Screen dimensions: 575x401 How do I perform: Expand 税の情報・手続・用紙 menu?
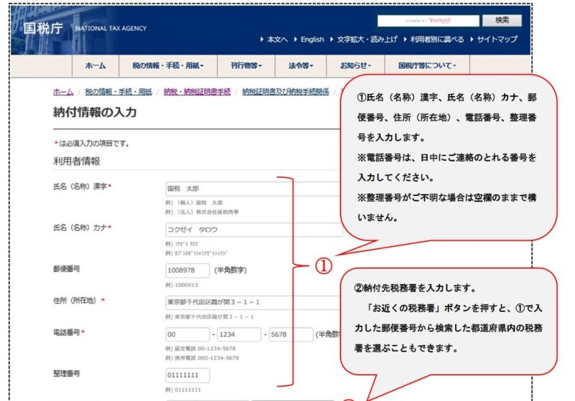pos(168,66)
